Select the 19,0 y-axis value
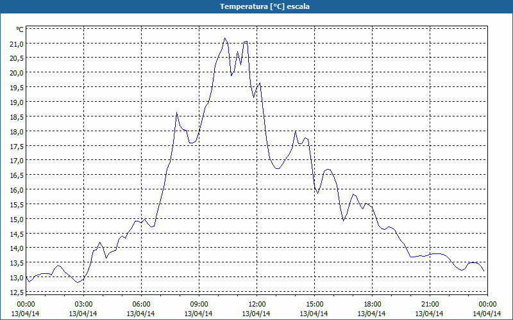The width and height of the screenshot is (513, 320). (17, 102)
